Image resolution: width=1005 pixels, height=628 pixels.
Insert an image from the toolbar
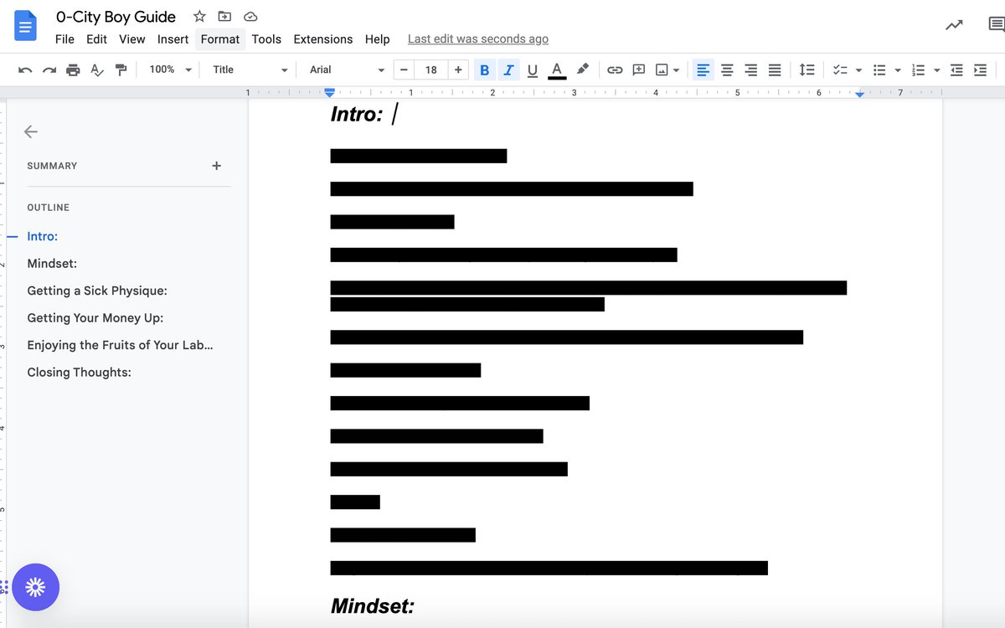click(662, 69)
